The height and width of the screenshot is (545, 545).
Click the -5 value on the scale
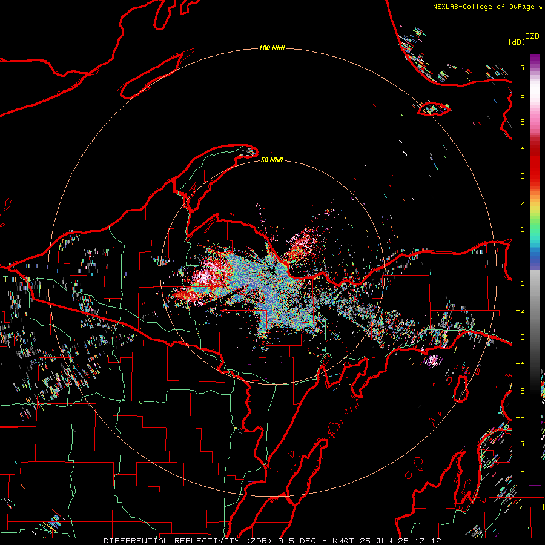(520, 391)
